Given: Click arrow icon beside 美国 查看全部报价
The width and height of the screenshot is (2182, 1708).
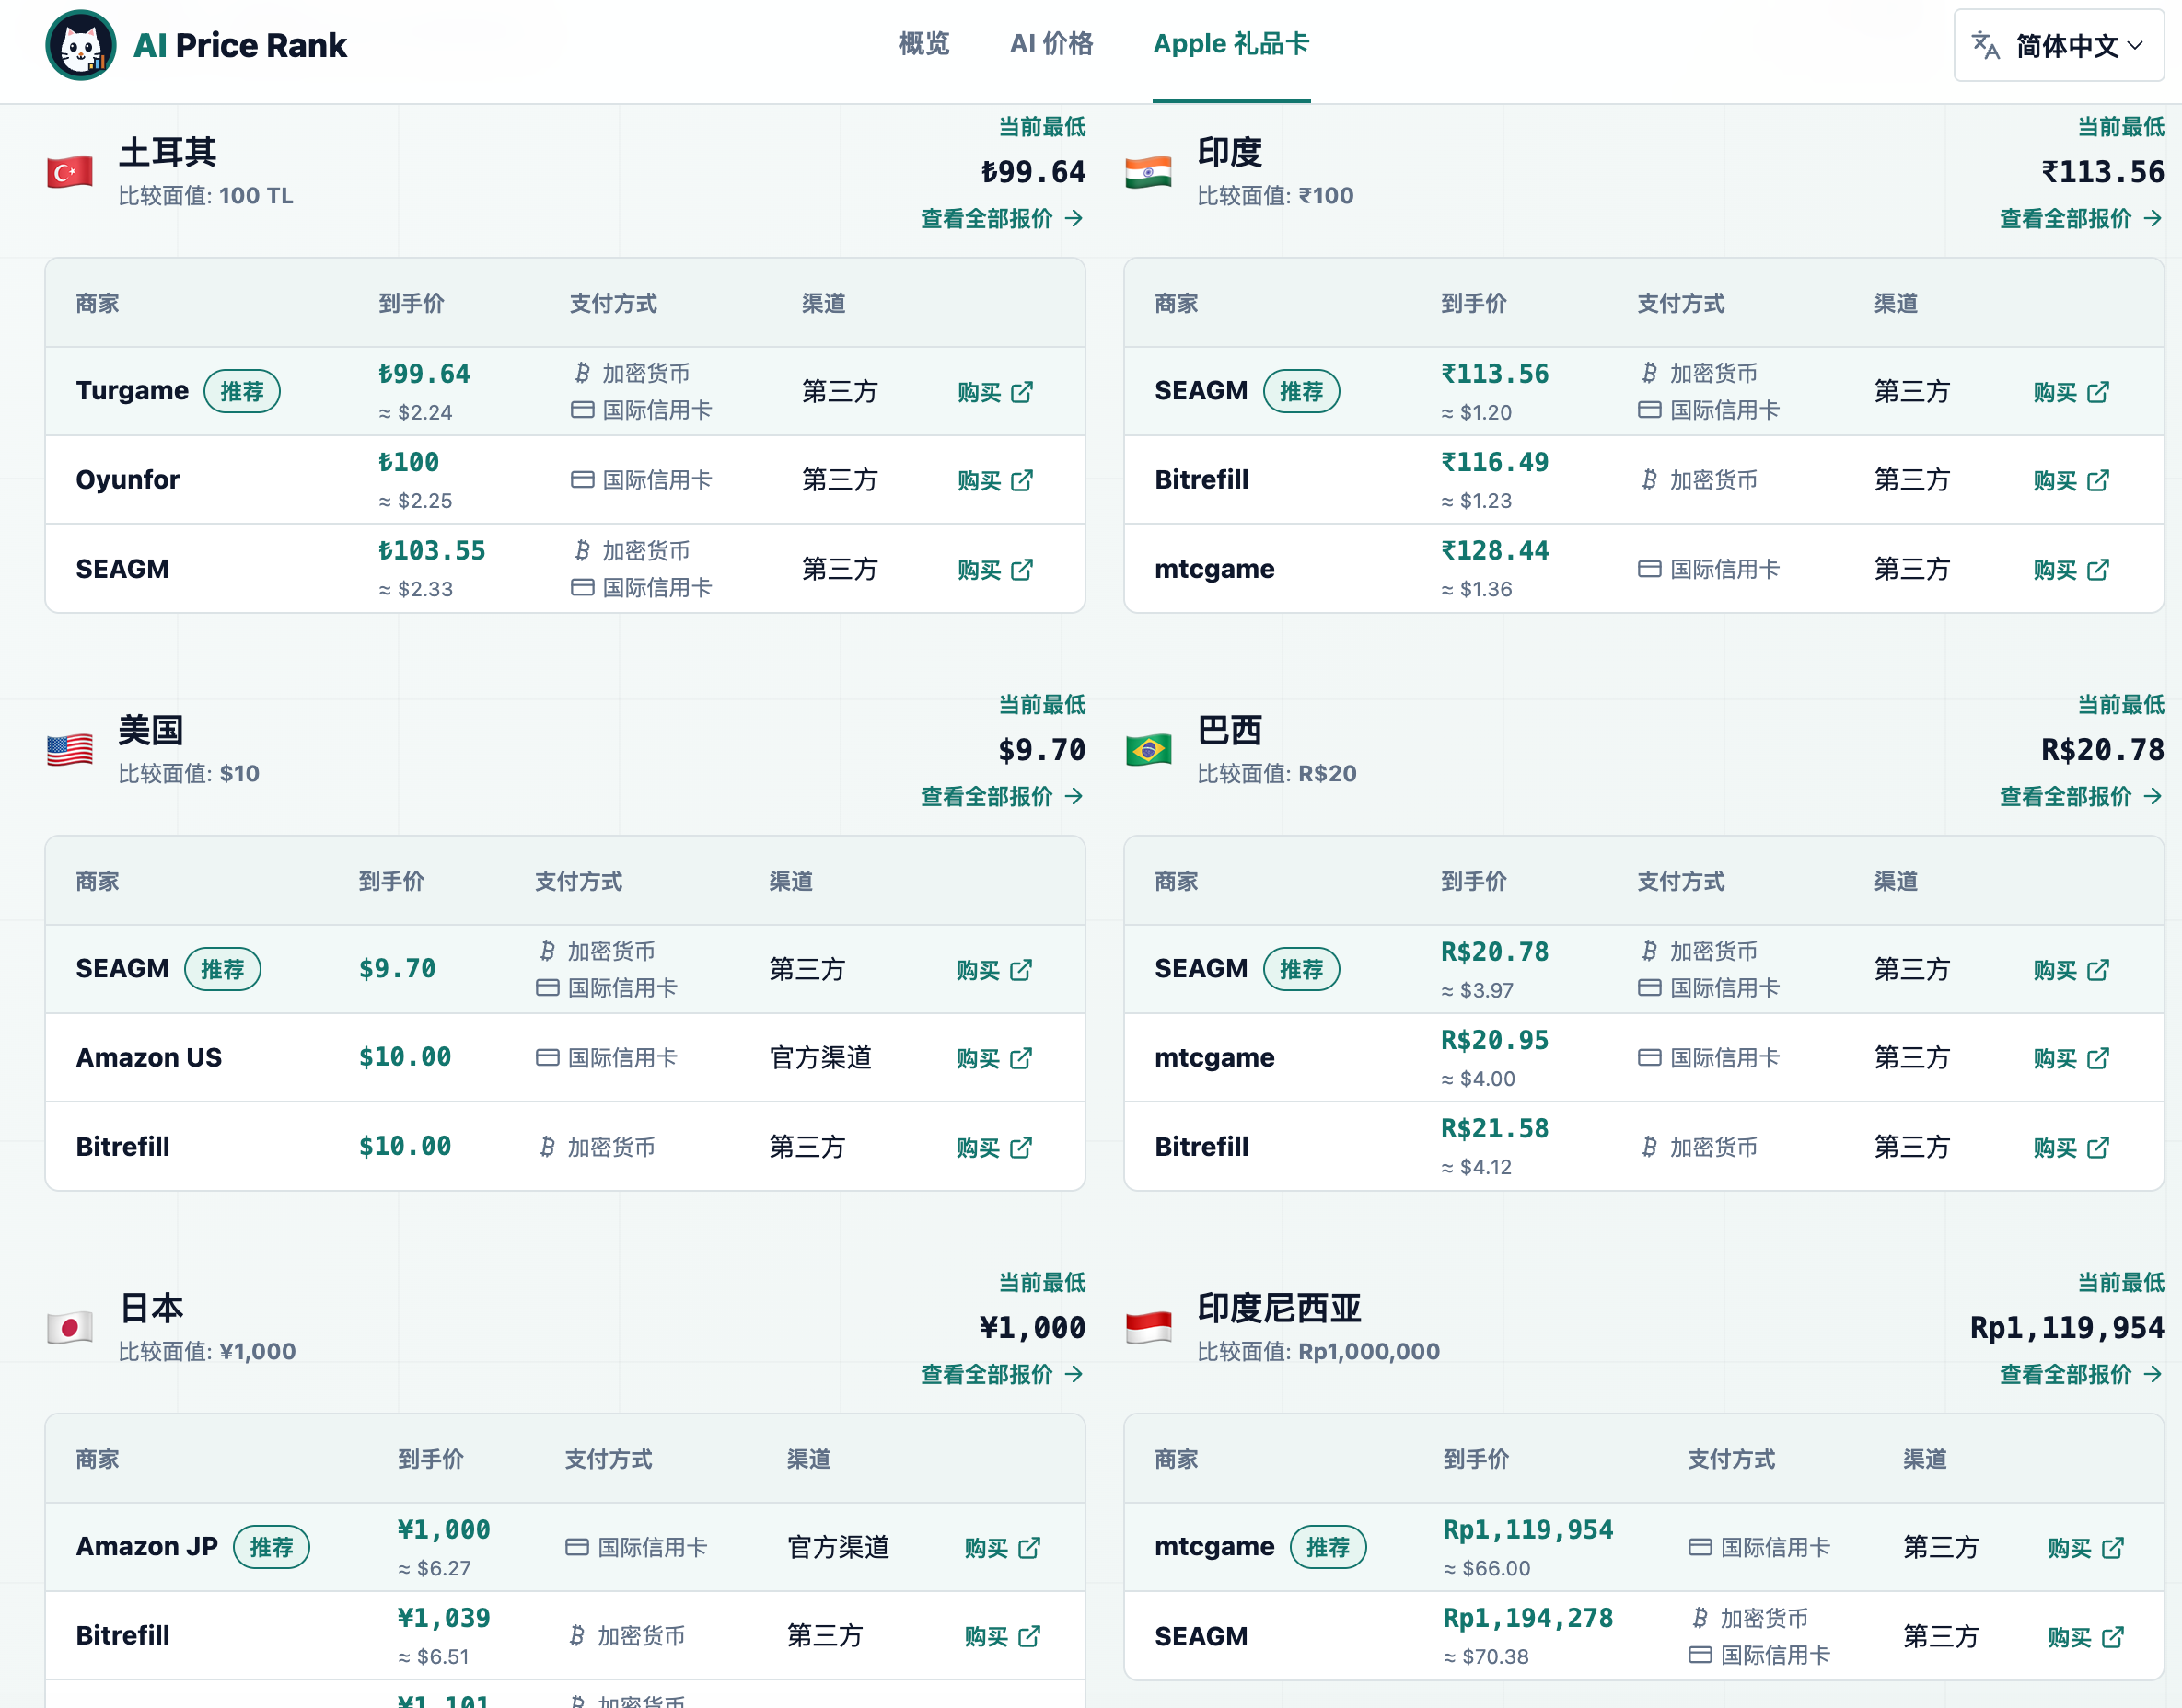Looking at the screenshot, I should (x=1074, y=796).
